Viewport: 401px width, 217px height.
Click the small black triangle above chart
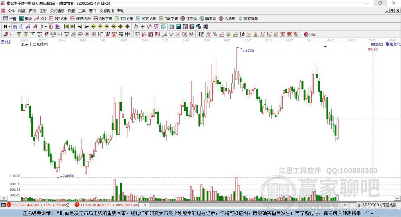point(325,47)
